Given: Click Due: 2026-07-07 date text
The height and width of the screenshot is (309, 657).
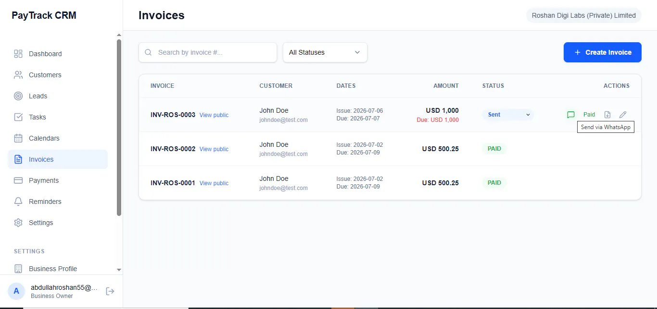Looking at the screenshot, I should click(358, 119).
